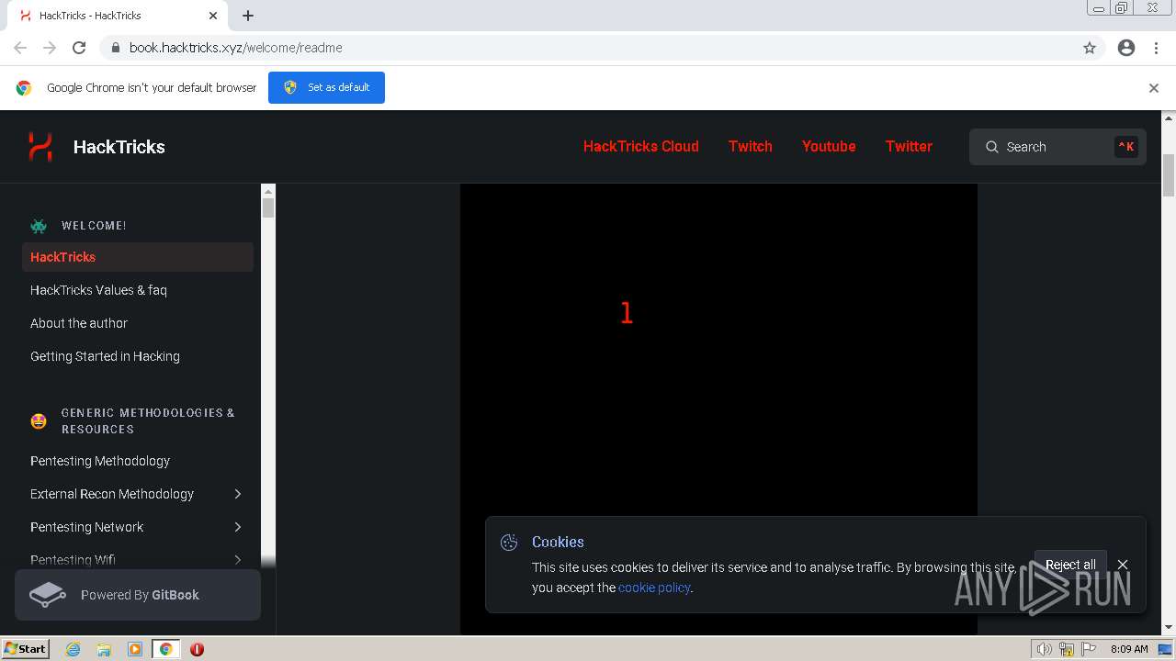
Task: Open Pentesting Methodology page
Action: (x=100, y=461)
